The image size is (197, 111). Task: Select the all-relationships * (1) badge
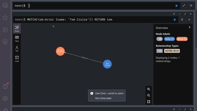tap(159, 51)
